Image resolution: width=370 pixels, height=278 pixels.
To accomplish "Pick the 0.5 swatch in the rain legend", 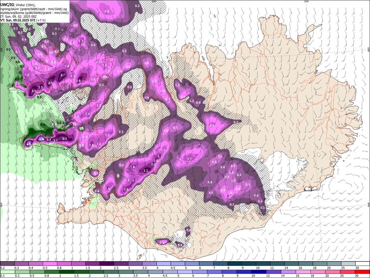I will (x=37, y=272).
